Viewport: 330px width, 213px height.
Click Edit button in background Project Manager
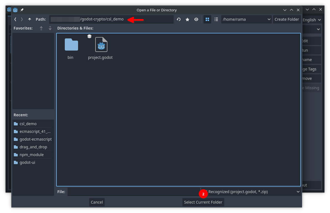311,41
